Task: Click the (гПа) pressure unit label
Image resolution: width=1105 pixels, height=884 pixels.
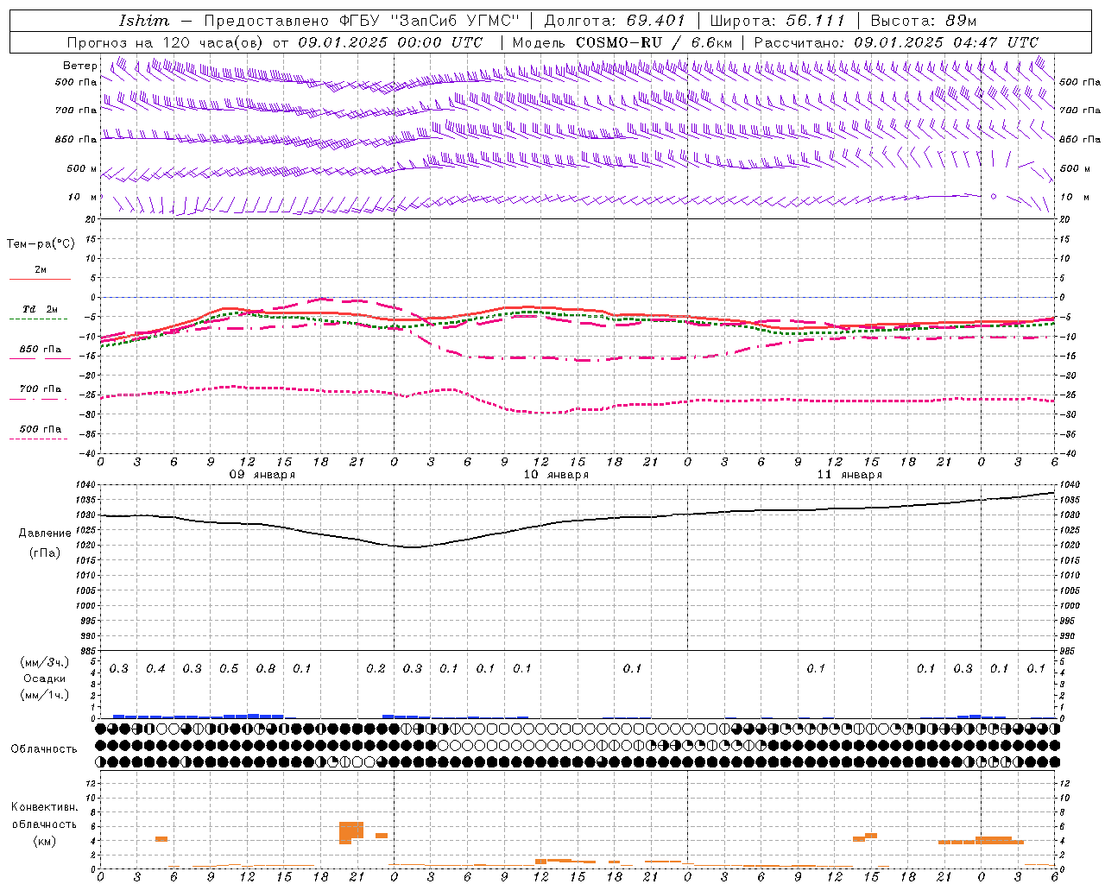Action: (x=45, y=553)
